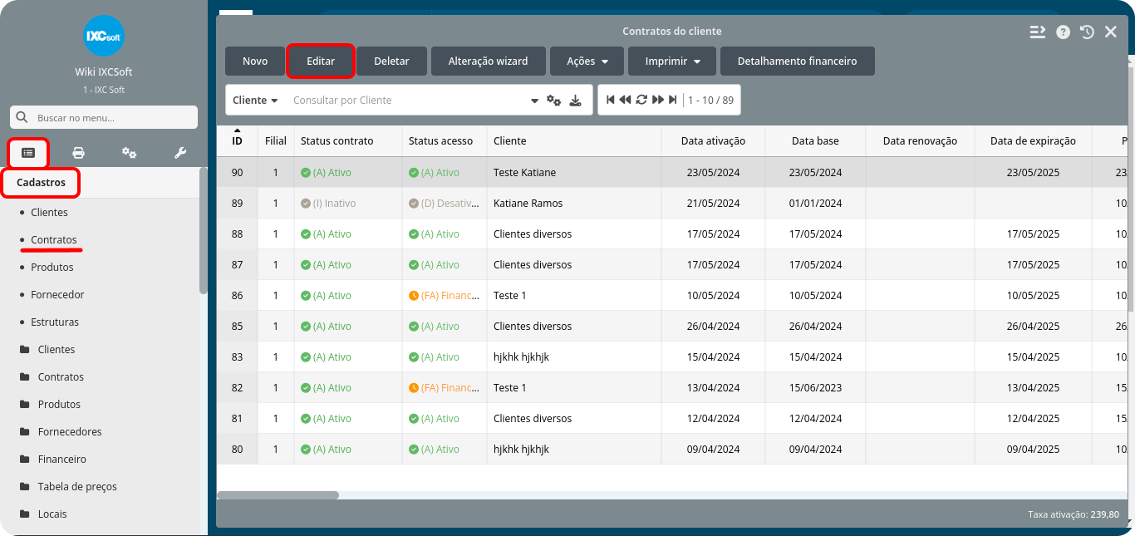This screenshot has height=536, width=1135.
Task: Click the Consultar por Cliente input
Action: coord(407,101)
